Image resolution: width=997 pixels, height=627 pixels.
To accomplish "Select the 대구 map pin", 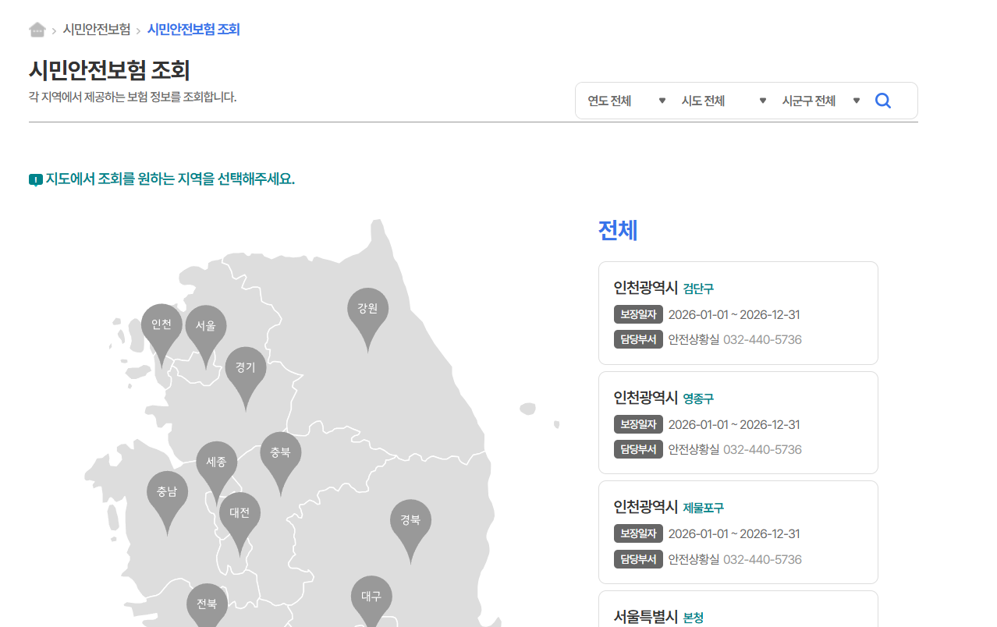I will (371, 597).
